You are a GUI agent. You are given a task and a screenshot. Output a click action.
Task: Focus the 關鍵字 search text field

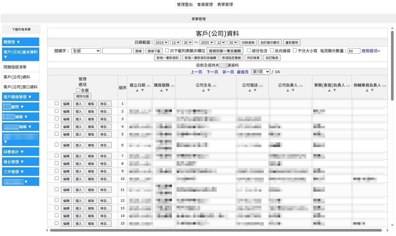[117, 51]
